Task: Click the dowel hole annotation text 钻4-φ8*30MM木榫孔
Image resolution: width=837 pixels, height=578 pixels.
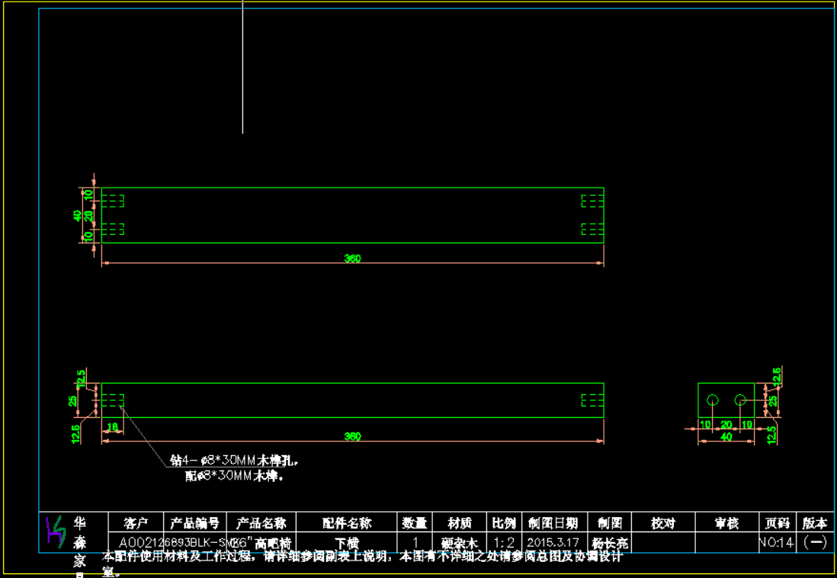Action: click(x=233, y=461)
